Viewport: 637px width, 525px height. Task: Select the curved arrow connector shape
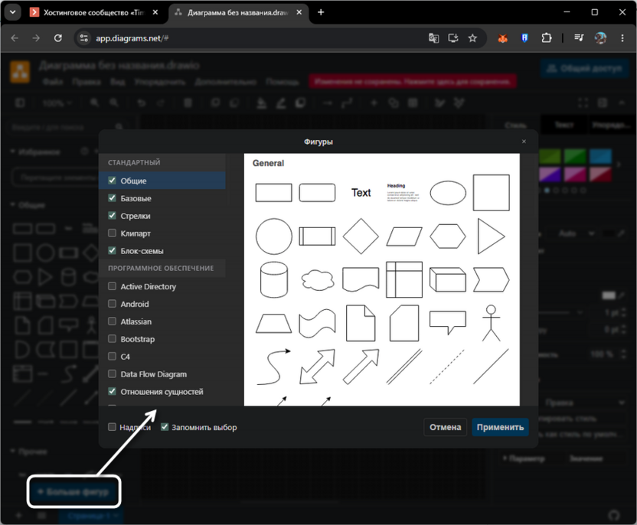(x=274, y=367)
